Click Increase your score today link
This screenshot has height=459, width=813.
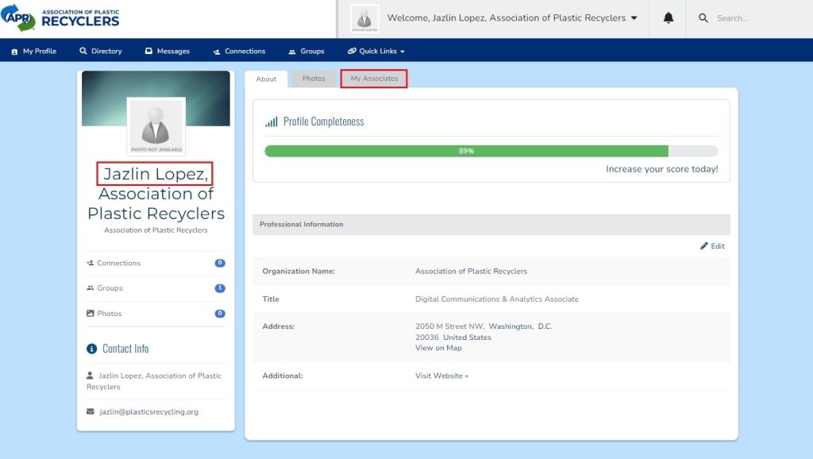tap(661, 169)
